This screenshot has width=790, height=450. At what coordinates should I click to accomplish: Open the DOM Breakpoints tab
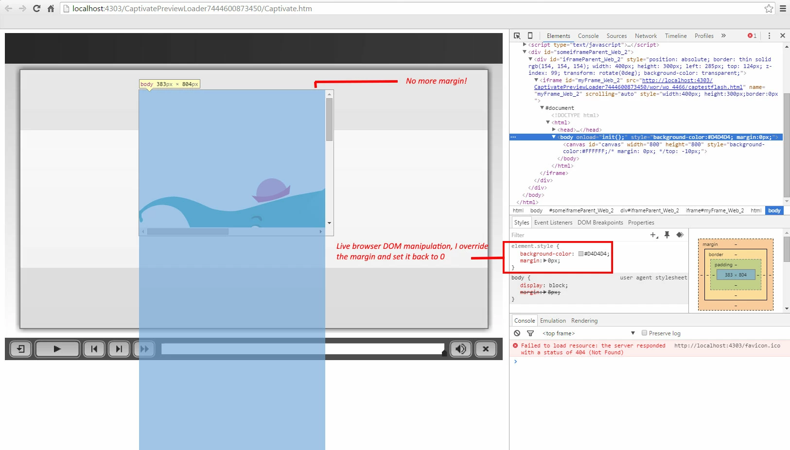600,223
